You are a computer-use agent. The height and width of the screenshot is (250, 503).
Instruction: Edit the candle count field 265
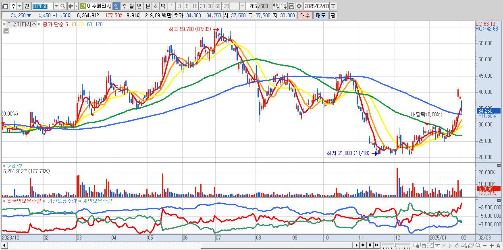[252, 6]
